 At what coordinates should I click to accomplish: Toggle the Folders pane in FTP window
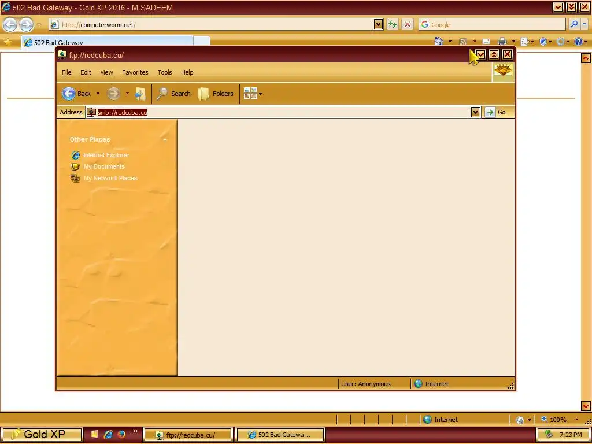[x=216, y=94]
